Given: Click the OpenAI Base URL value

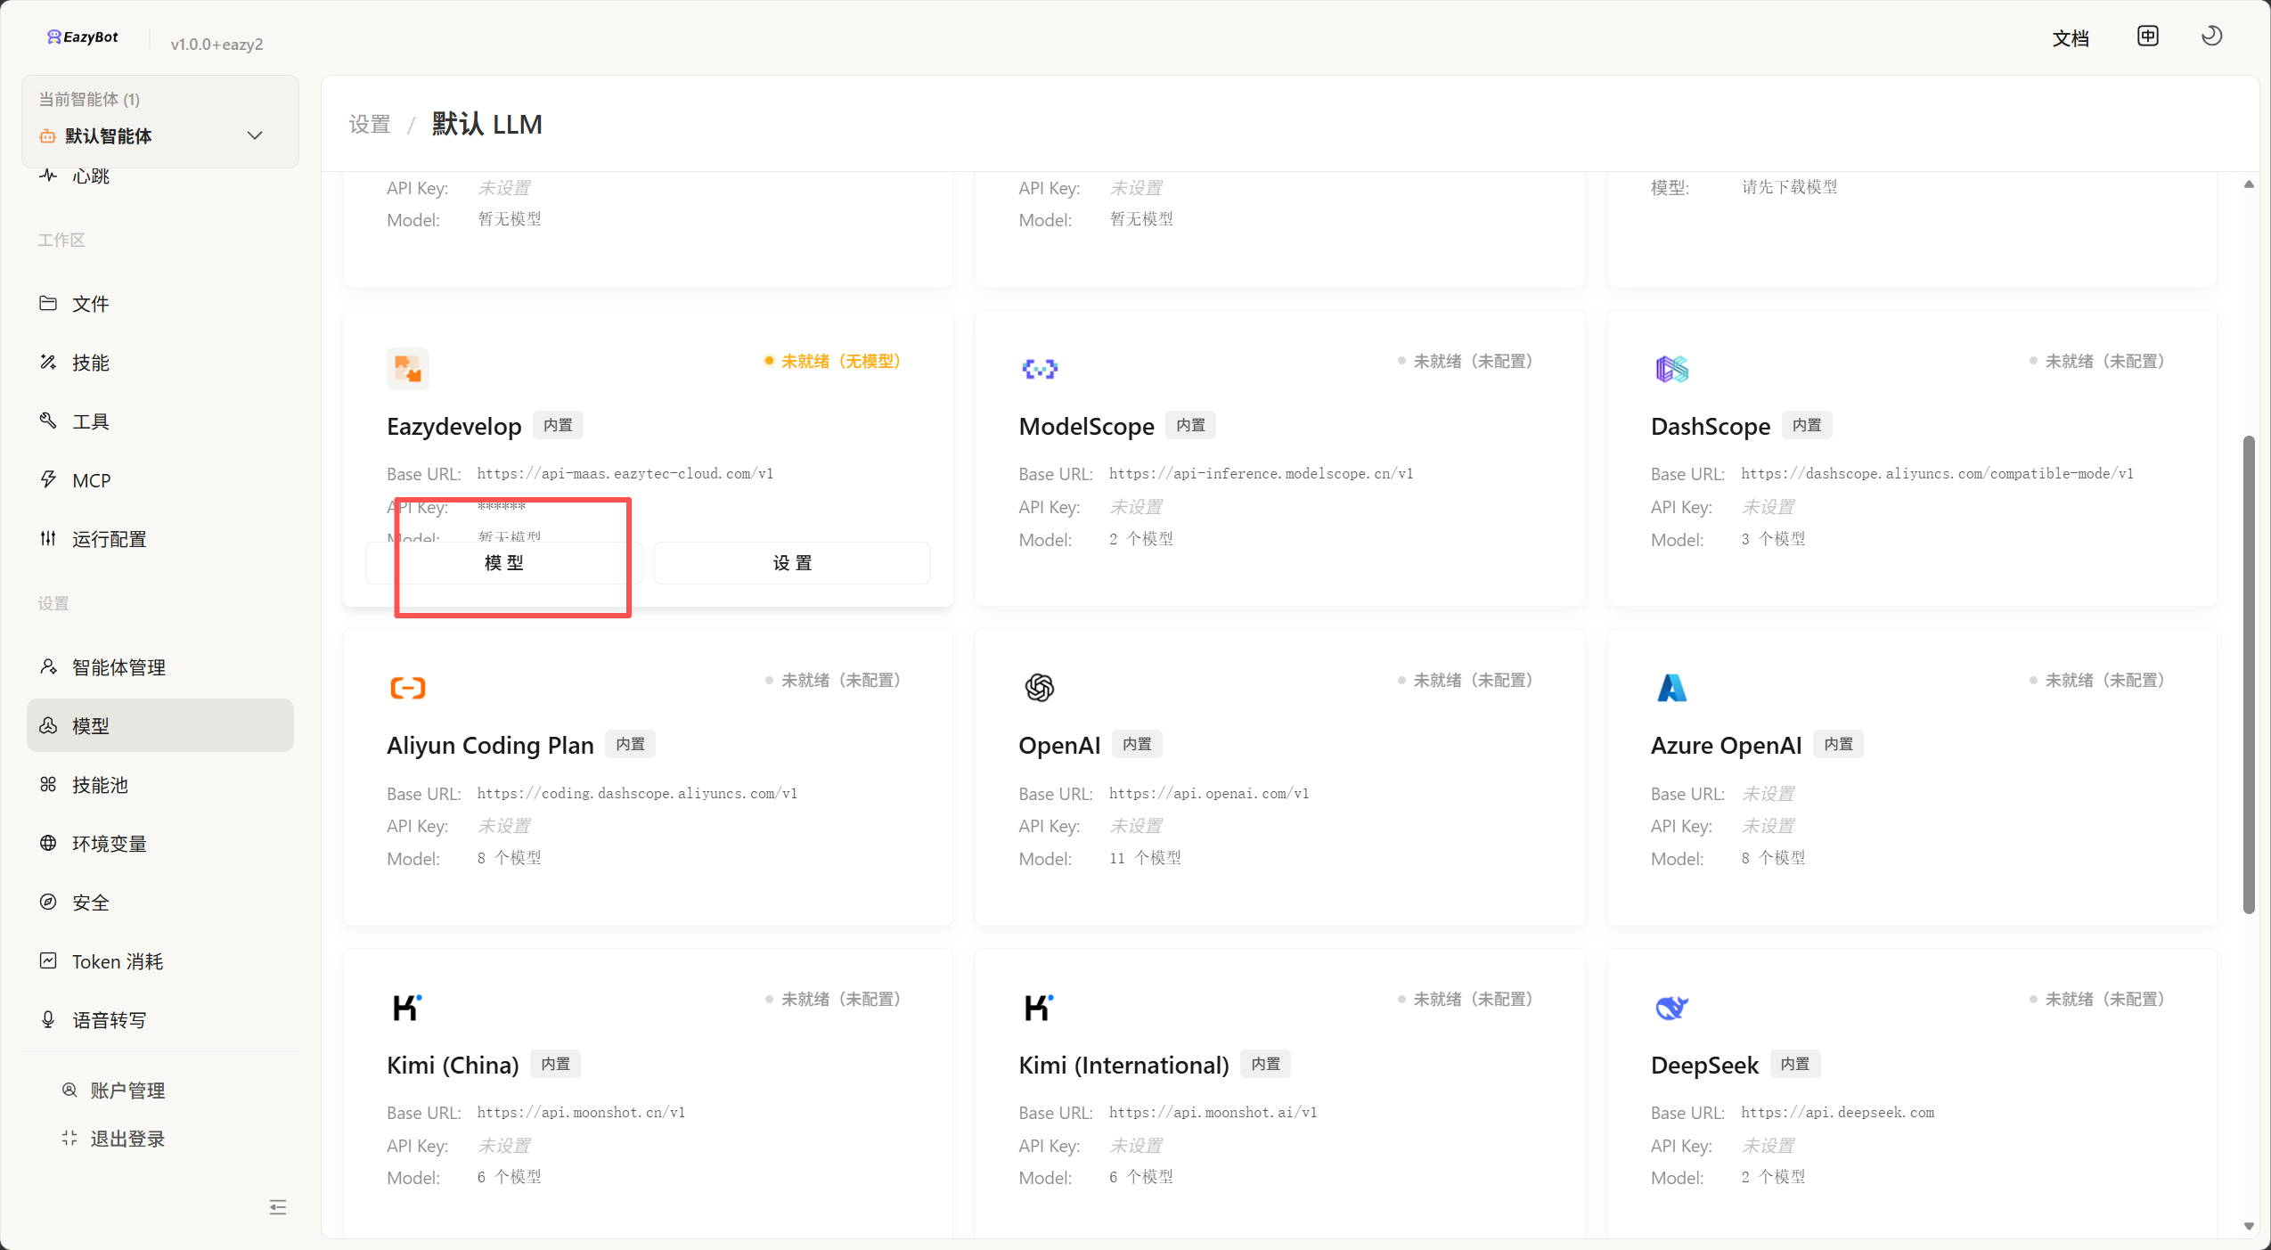Looking at the screenshot, I should click(1209, 793).
